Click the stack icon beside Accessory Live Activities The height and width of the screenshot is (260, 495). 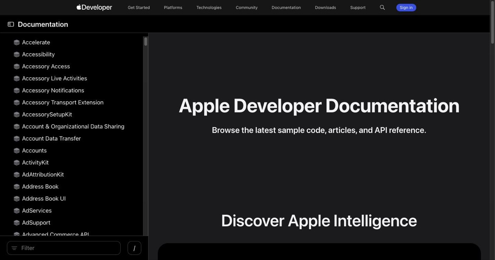tap(17, 78)
